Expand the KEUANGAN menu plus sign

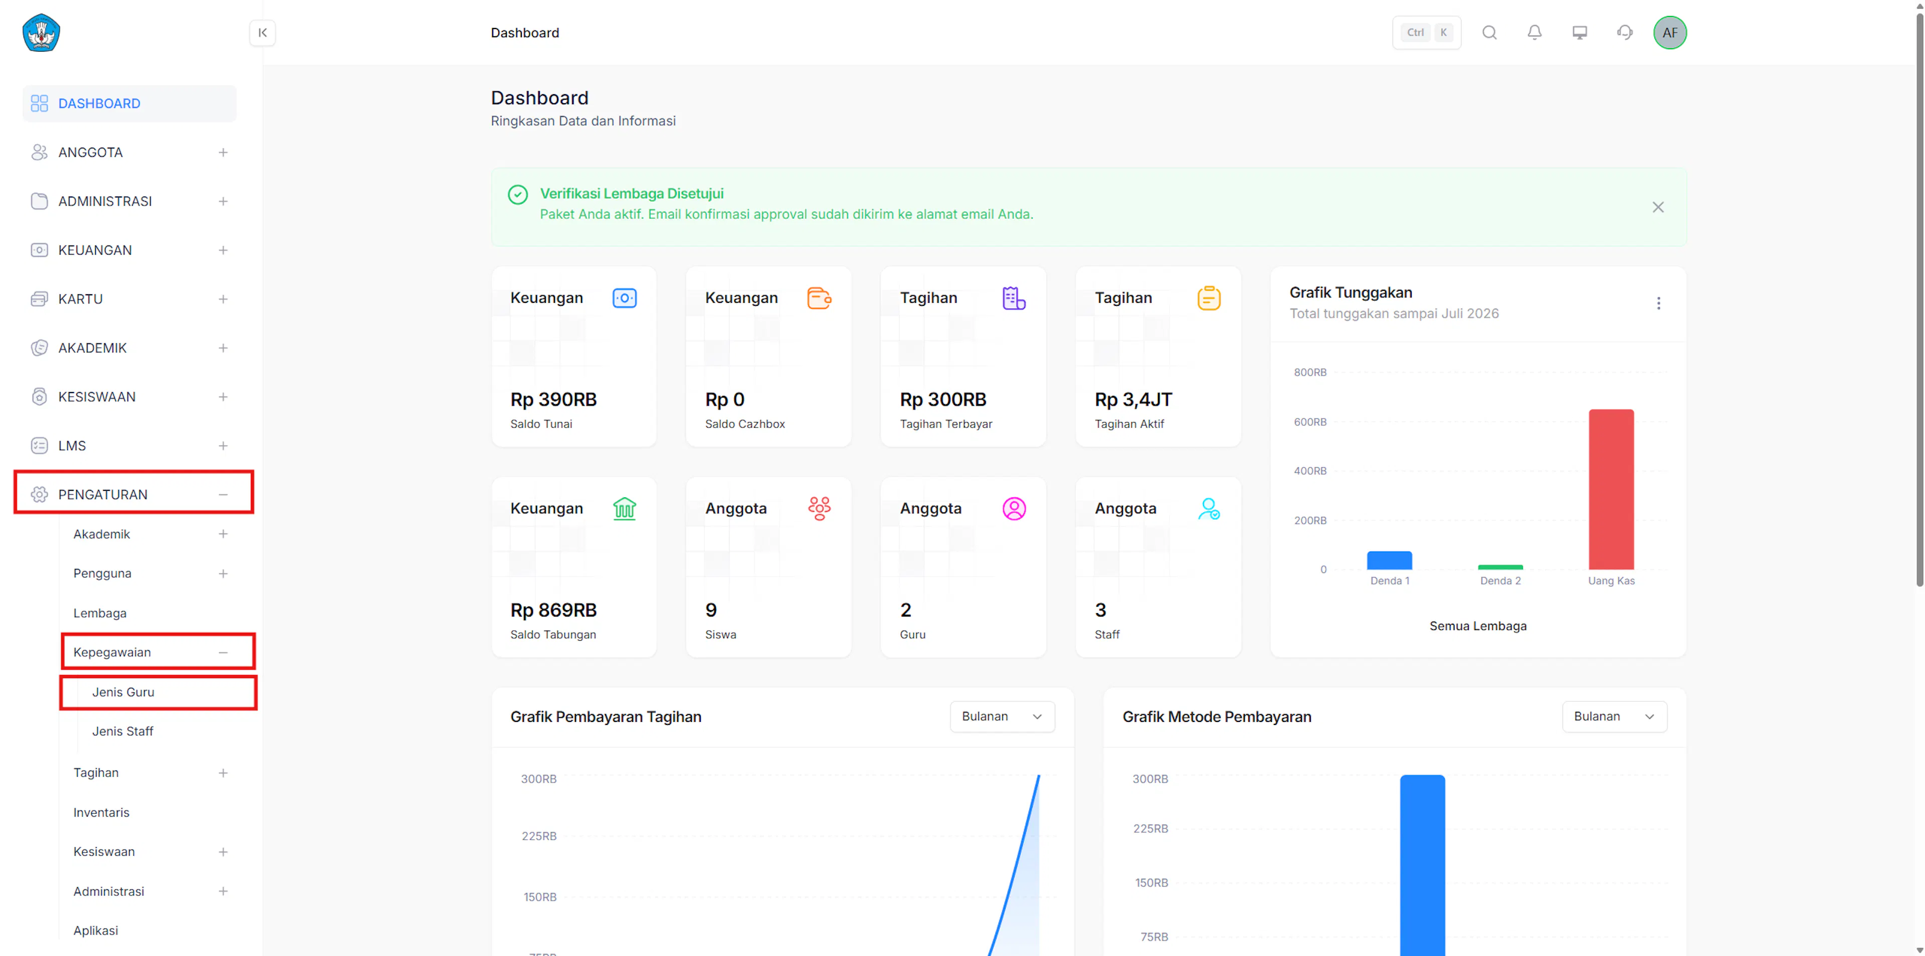223,250
